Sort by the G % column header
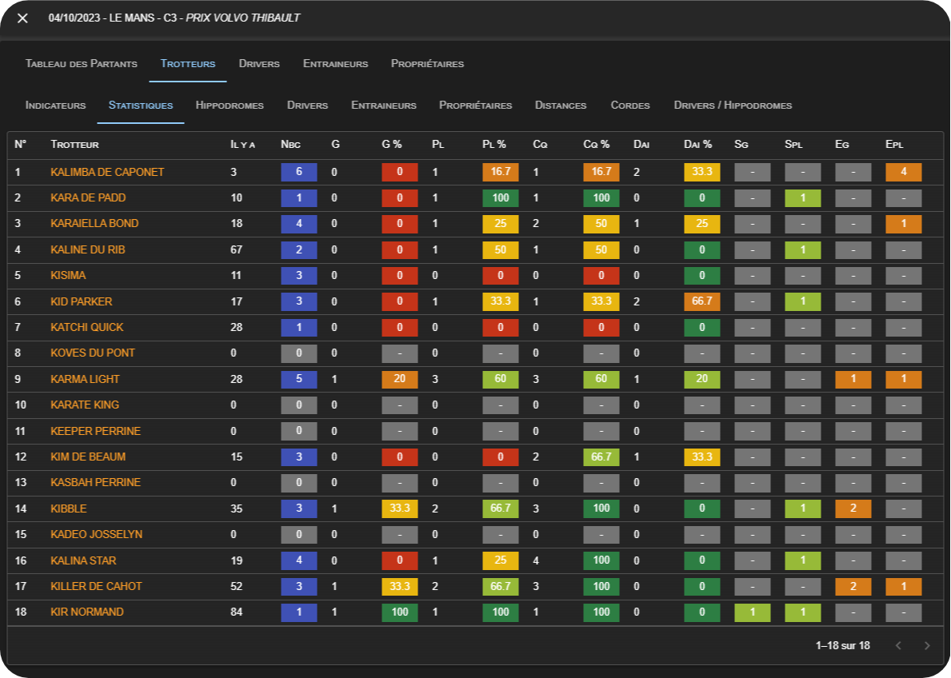Image resolution: width=951 pixels, height=678 pixels. point(392,145)
